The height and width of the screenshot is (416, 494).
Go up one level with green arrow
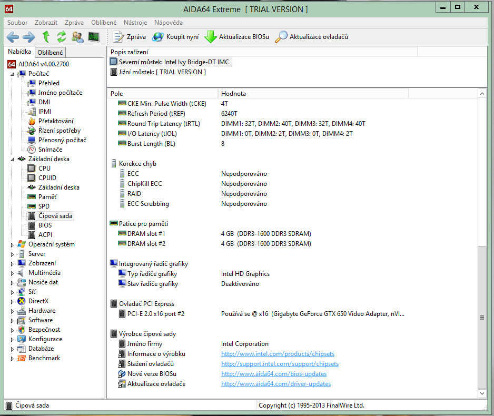(x=46, y=37)
